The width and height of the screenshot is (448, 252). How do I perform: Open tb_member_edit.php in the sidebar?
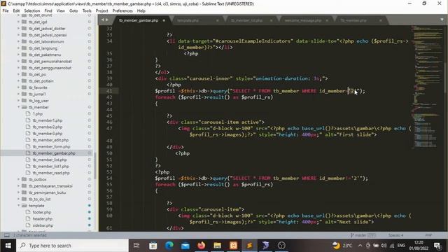pyautogui.click(x=50, y=140)
